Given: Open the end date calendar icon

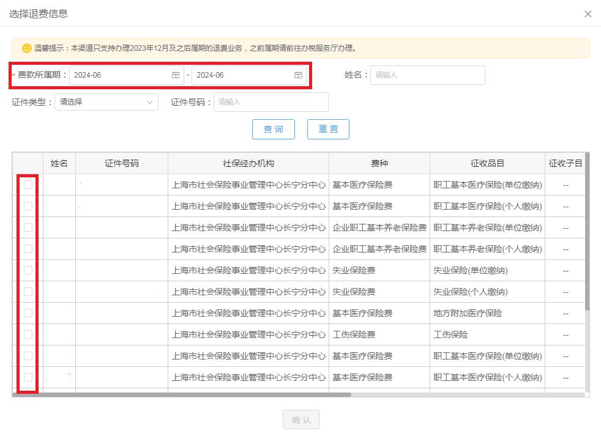Looking at the screenshot, I should 298,75.
